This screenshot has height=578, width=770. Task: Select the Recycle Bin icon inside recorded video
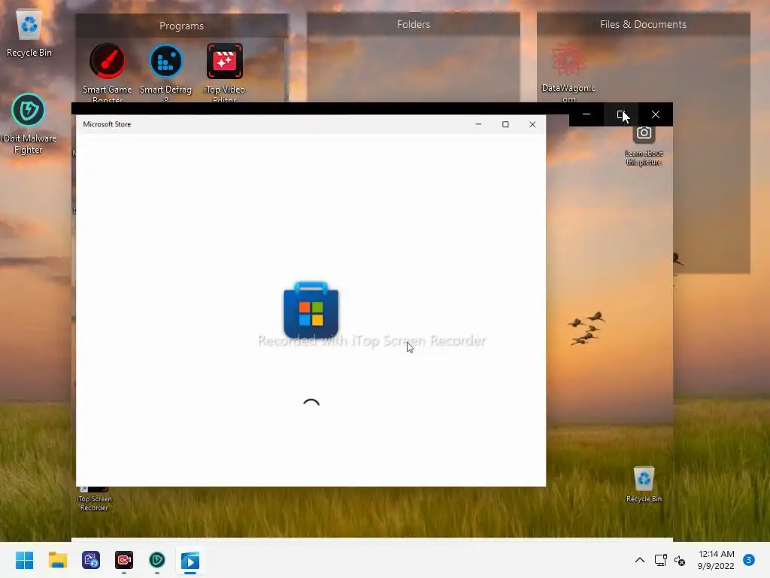[x=644, y=484]
